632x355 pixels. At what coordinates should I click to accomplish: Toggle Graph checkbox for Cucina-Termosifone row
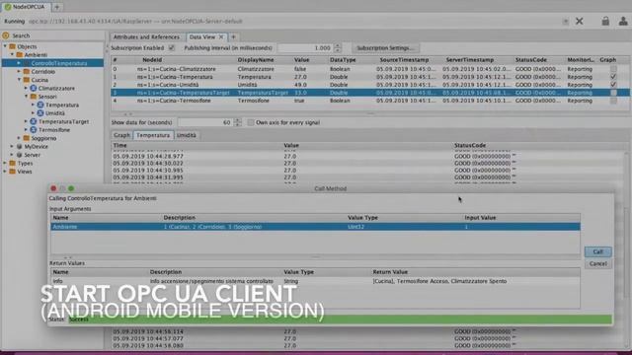tap(613, 101)
